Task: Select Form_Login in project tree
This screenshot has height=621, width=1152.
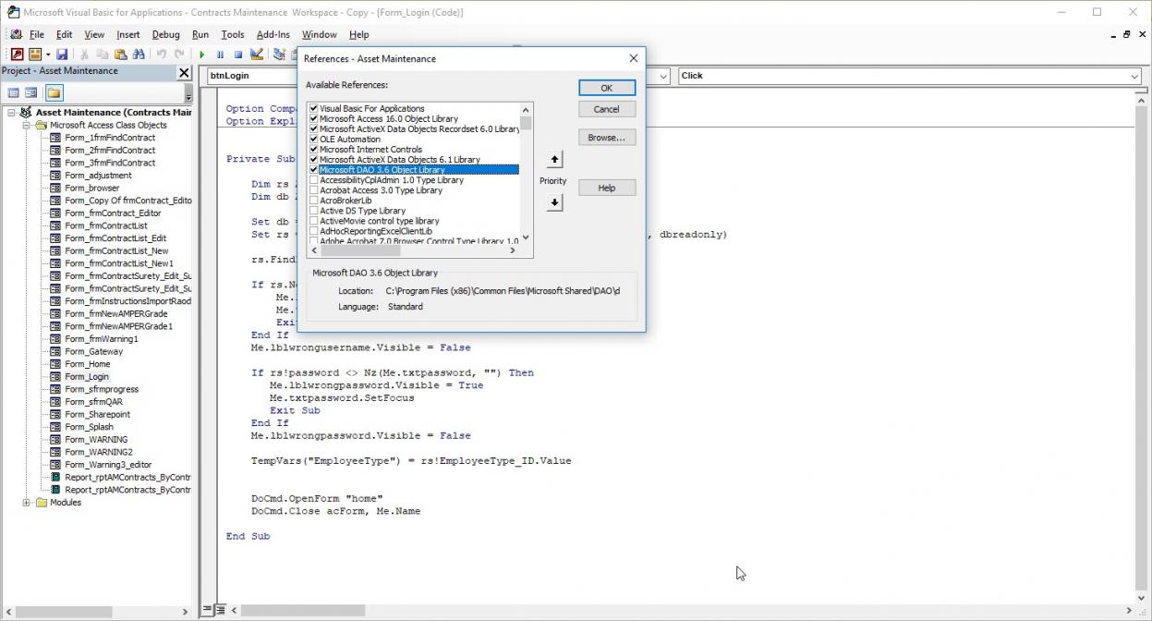Action: [87, 377]
